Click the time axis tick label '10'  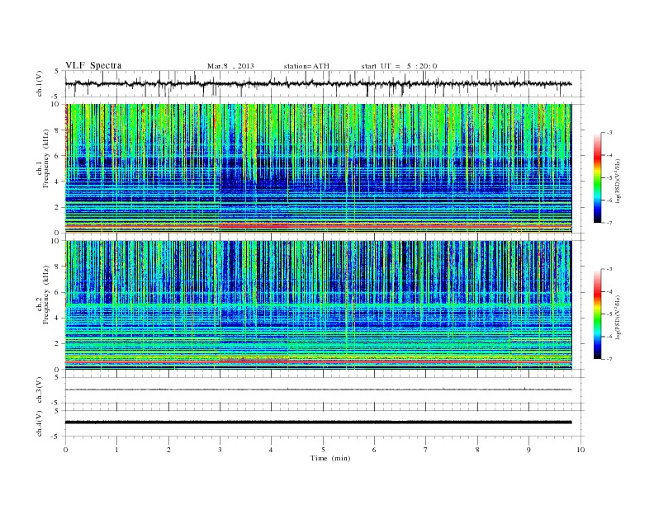point(581,450)
